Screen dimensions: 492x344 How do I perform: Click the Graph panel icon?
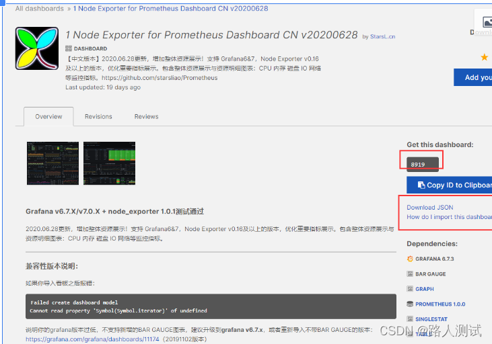[410, 289]
